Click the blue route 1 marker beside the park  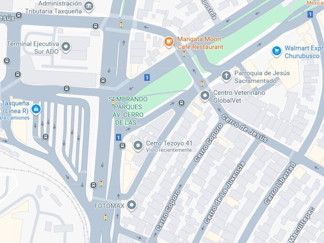tap(147, 78)
